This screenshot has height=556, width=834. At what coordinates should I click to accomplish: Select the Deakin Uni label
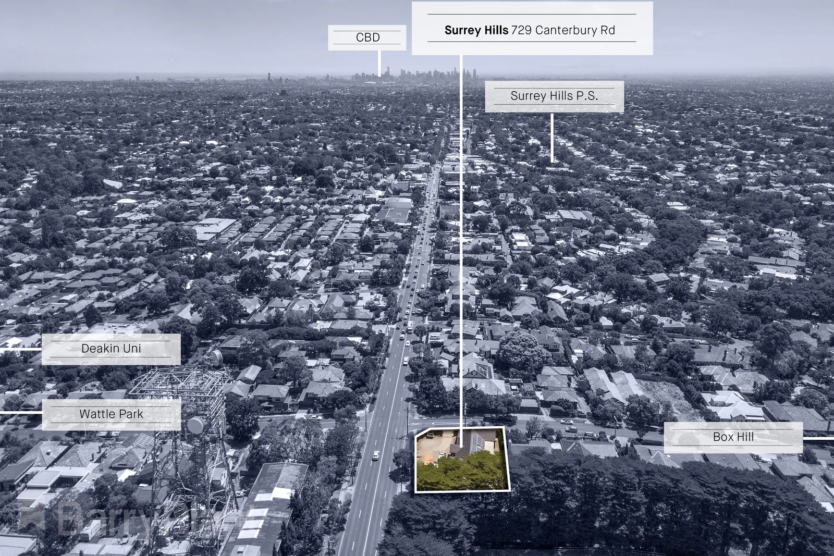113,349
